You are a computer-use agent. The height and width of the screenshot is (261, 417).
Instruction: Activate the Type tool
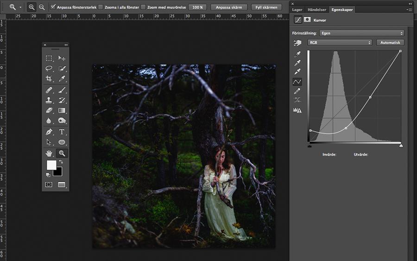coord(62,132)
